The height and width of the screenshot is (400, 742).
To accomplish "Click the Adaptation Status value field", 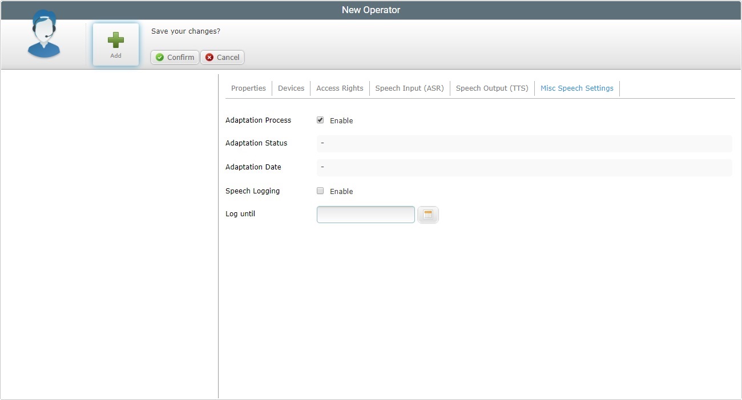I will [524, 143].
